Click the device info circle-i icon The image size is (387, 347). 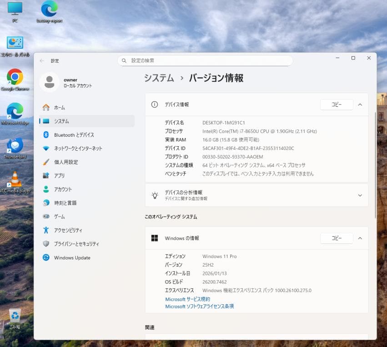pyautogui.click(x=155, y=104)
